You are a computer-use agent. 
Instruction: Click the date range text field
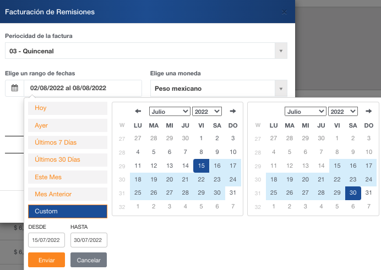pos(83,88)
